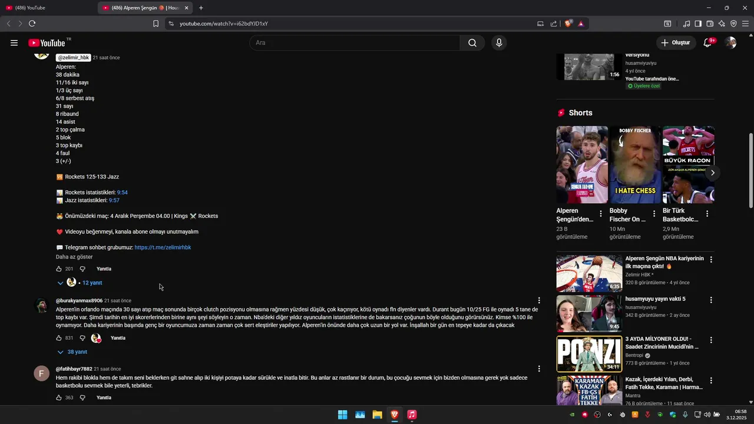This screenshot has width=754, height=424.
Task: Open the t.me/zelimirhbk Telegram link
Action: (163, 247)
